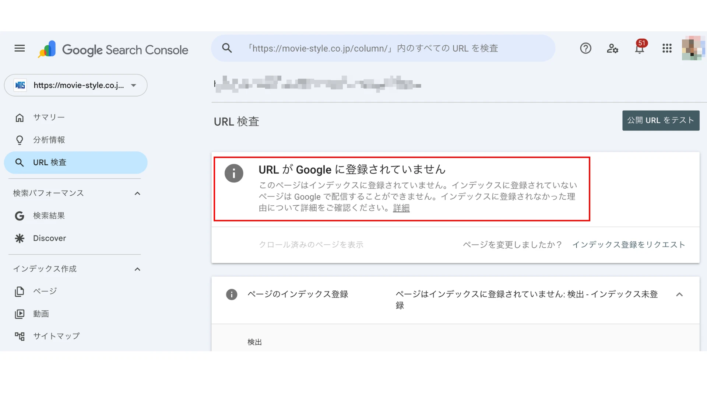Open the Google apps grid
Screen dimensions: 707x398
667,48
